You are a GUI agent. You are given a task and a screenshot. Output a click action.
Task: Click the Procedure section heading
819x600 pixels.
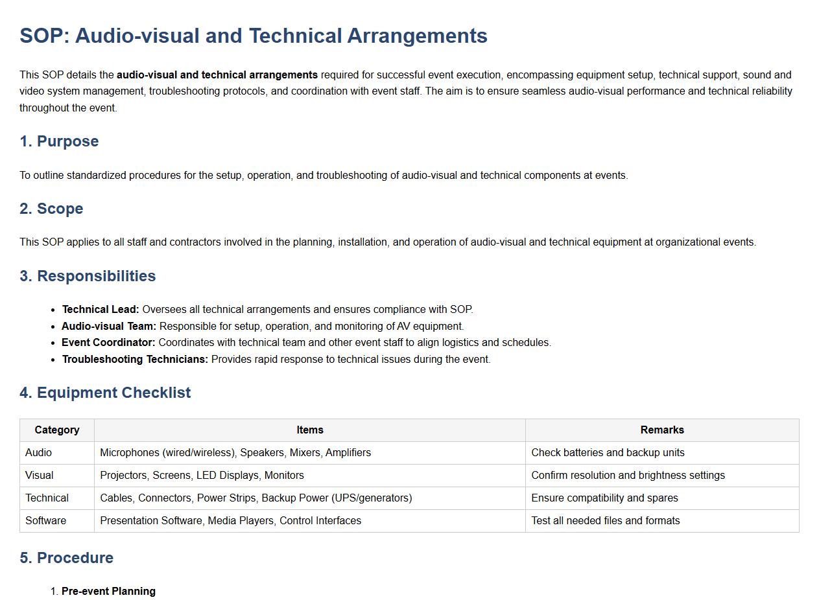[x=66, y=558]
